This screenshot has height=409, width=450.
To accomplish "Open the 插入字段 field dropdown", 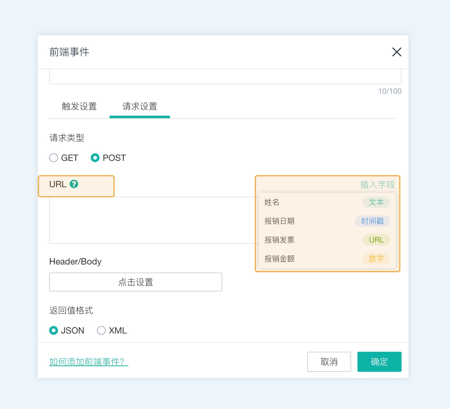I will [x=377, y=185].
